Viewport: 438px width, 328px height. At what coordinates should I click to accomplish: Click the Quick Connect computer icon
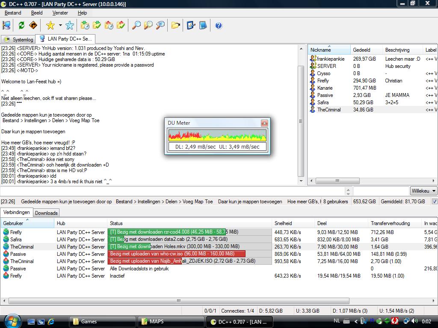6,26
